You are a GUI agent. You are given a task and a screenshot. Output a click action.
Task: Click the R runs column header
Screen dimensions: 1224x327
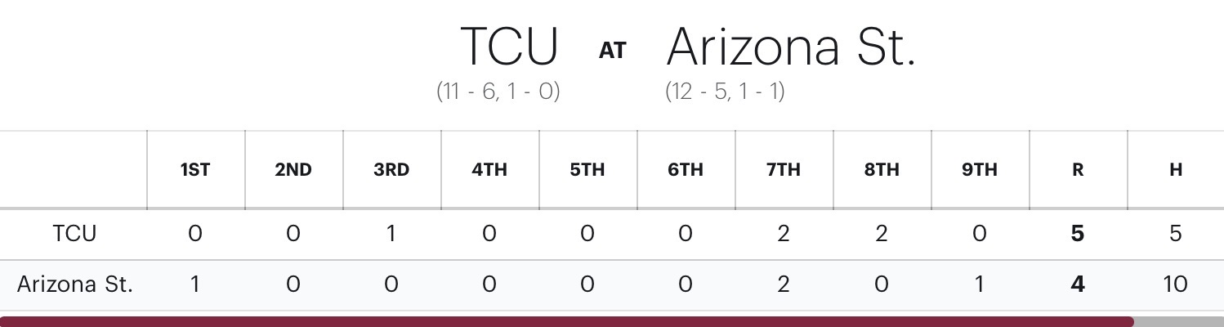(x=1078, y=170)
